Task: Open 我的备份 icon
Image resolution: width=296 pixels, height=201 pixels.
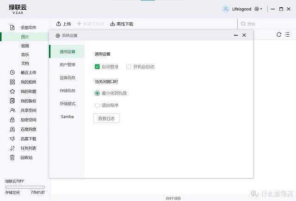Action: coord(12,101)
